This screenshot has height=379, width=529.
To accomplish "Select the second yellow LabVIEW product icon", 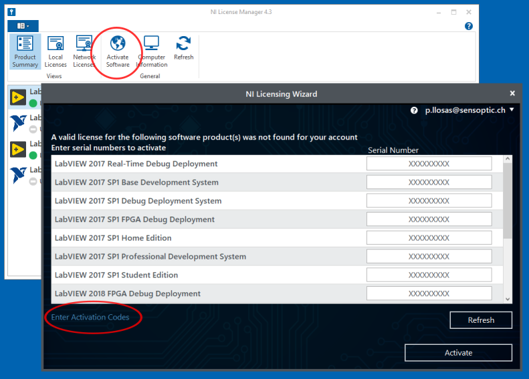I will pyautogui.click(x=18, y=149).
